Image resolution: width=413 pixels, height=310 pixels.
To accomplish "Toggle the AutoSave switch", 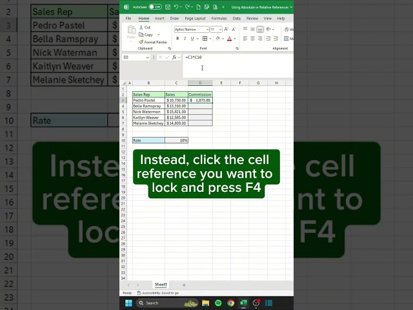I will (155, 7).
